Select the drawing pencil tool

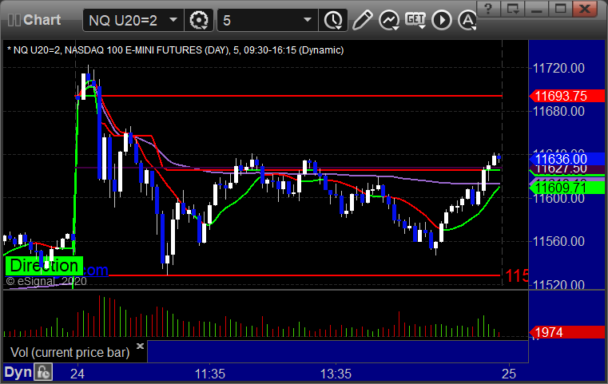[362, 20]
